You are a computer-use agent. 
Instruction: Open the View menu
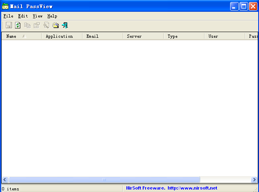(37, 16)
